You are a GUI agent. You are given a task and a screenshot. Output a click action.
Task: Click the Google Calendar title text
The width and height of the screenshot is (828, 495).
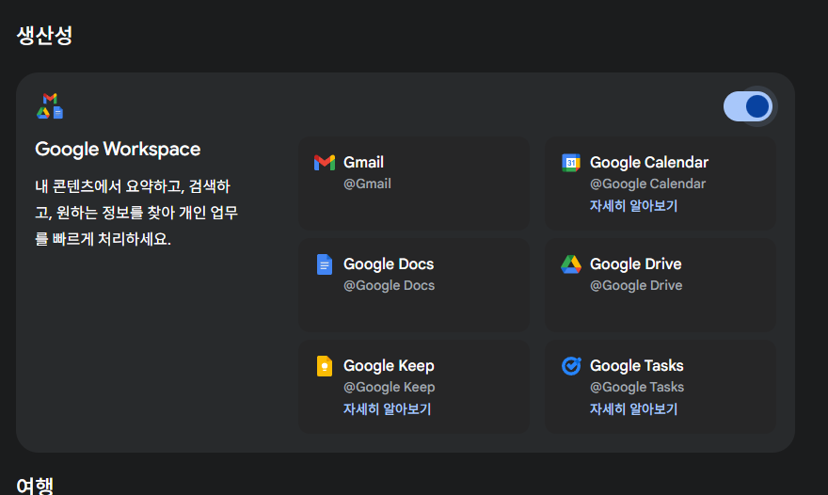click(x=649, y=162)
